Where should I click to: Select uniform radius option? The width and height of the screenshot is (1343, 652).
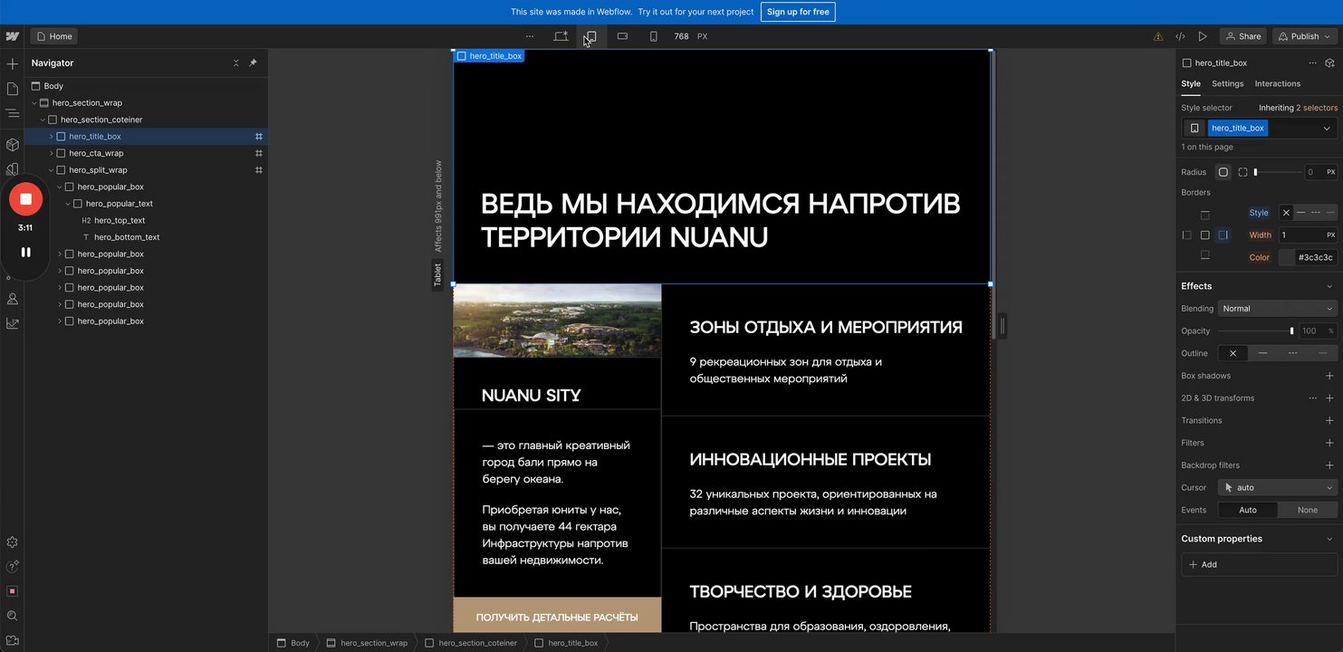[x=1223, y=172]
